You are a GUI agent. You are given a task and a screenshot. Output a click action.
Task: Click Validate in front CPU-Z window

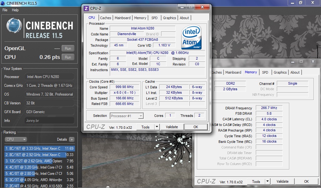pos(172,127)
